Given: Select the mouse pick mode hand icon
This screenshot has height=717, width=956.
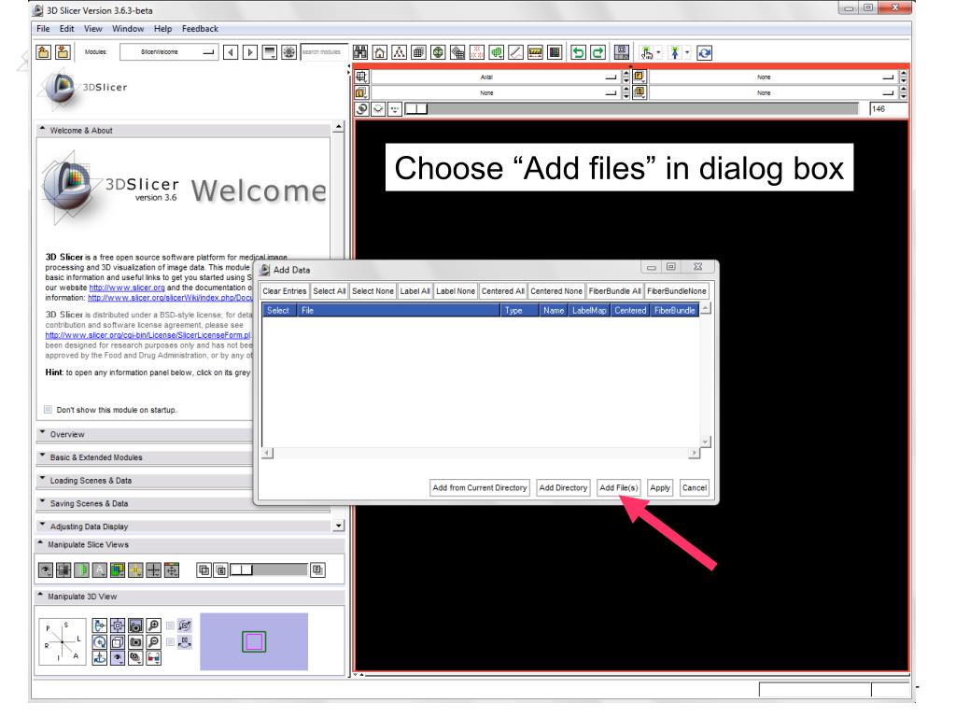Looking at the screenshot, I should [648, 53].
